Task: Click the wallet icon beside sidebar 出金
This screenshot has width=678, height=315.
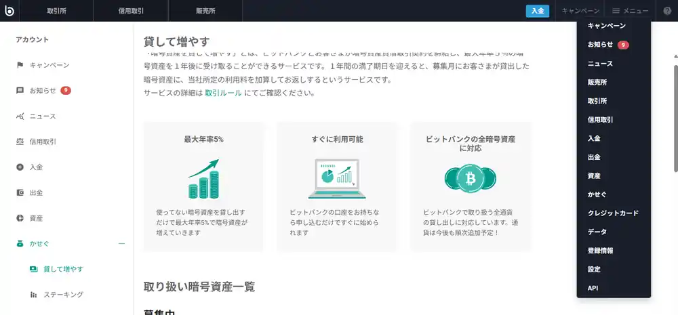Action: [20, 192]
